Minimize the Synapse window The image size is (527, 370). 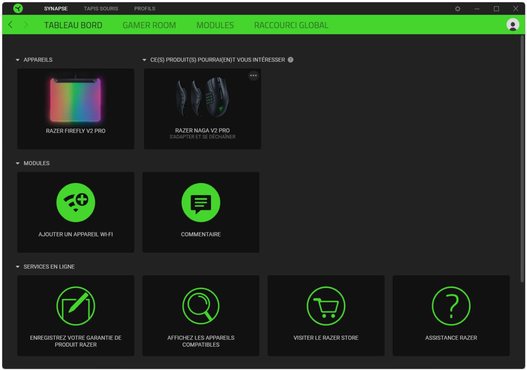click(477, 9)
